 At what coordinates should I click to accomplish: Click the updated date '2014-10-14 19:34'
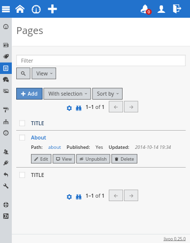(x=153, y=147)
